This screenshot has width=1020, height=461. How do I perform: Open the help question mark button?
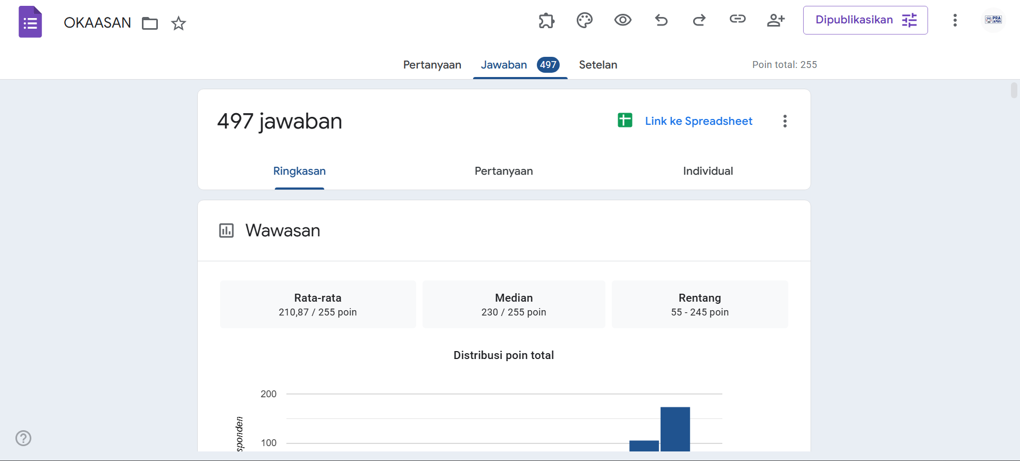[x=23, y=438]
